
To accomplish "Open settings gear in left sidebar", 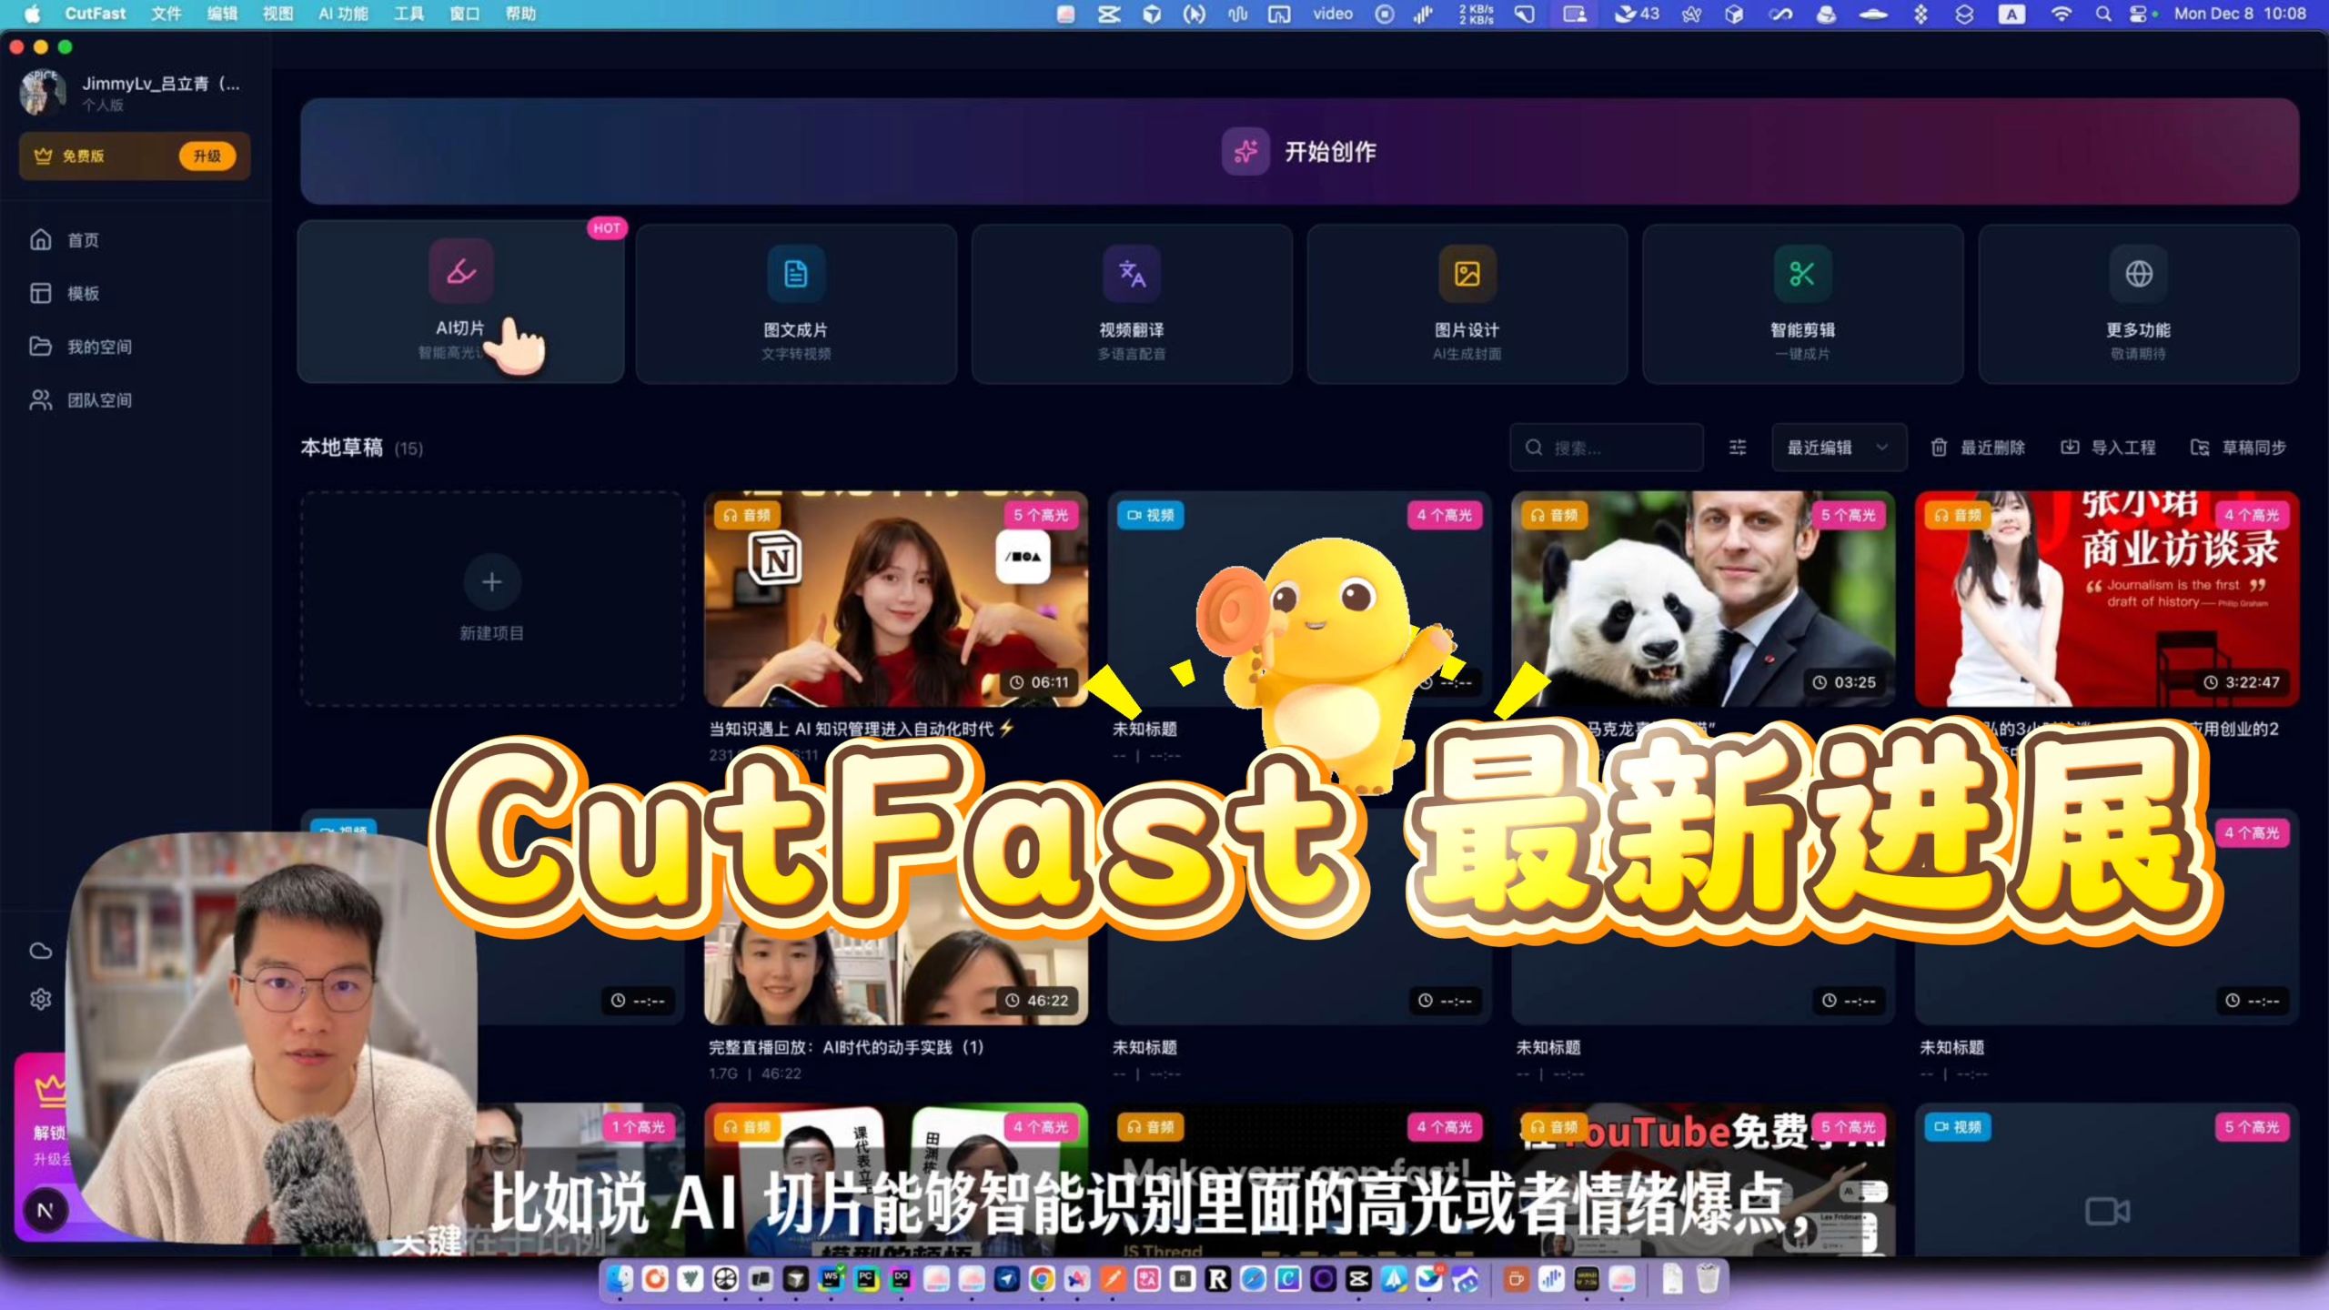I will (x=41, y=999).
